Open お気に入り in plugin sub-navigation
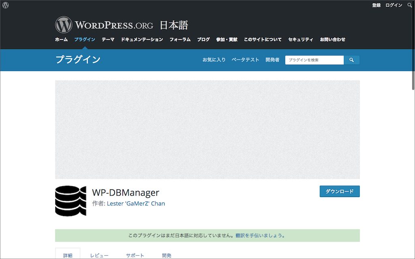The height and width of the screenshot is (259, 415). (x=214, y=60)
